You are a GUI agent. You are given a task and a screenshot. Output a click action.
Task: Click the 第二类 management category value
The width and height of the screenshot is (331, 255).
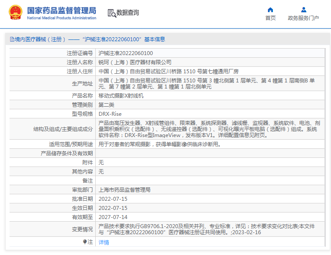pos(107,105)
